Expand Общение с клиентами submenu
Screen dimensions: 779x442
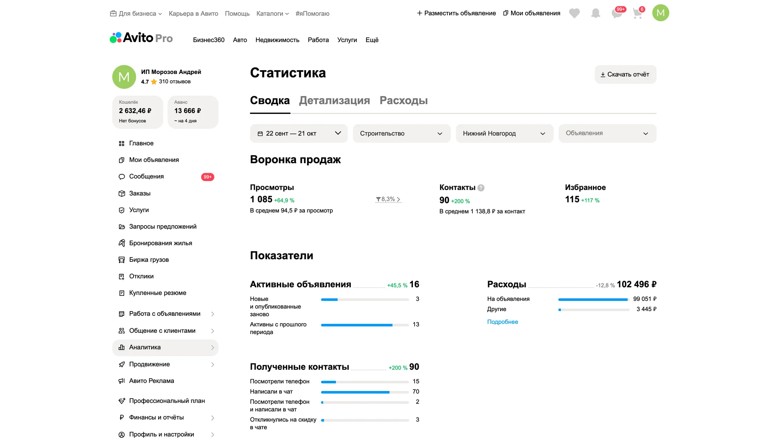[x=213, y=331]
